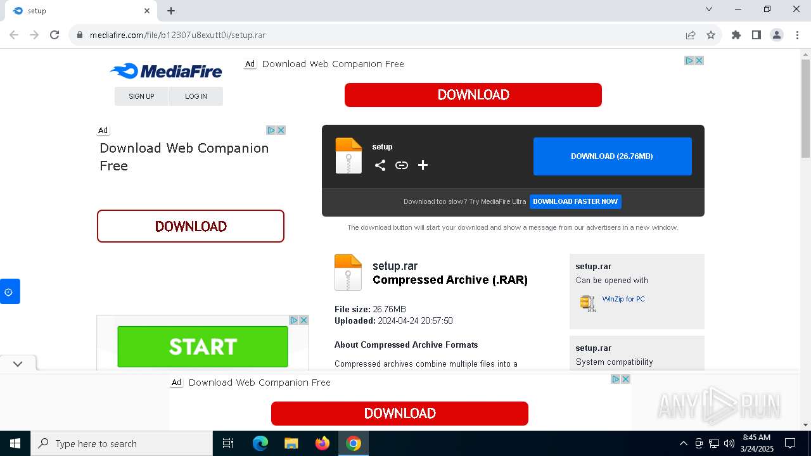Click the green START ad button
Image resolution: width=811 pixels, height=456 pixels.
tap(203, 346)
